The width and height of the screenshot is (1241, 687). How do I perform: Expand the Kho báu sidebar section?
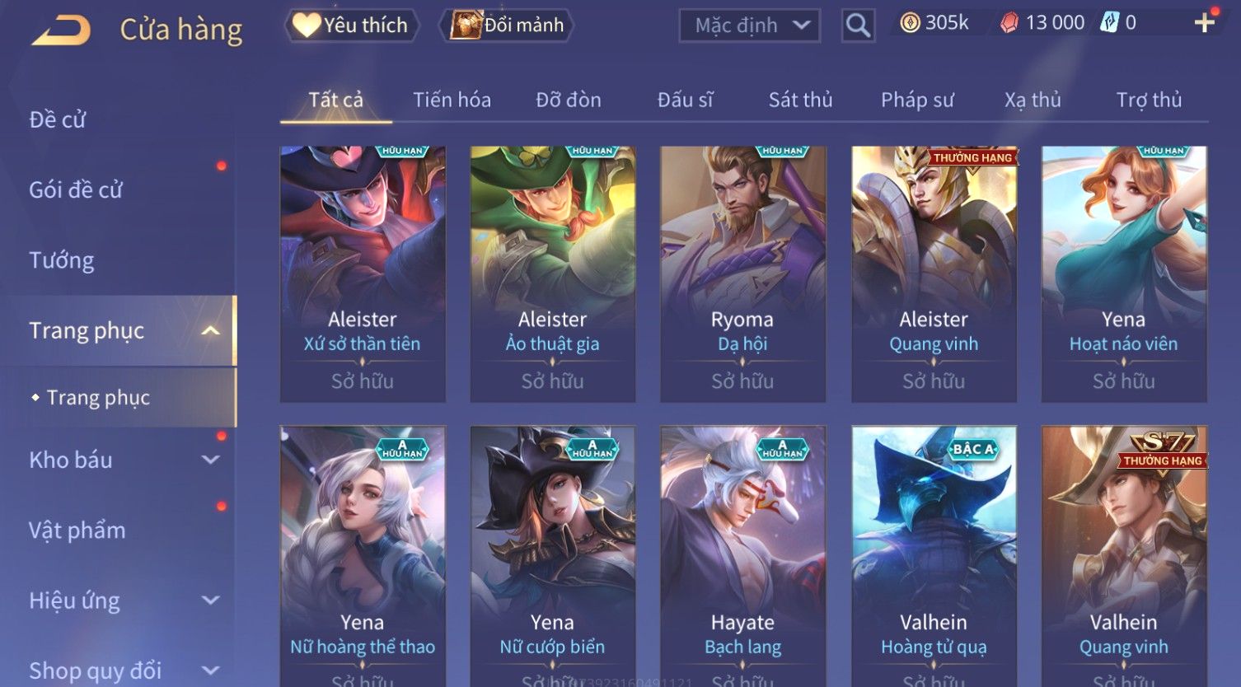[211, 460]
